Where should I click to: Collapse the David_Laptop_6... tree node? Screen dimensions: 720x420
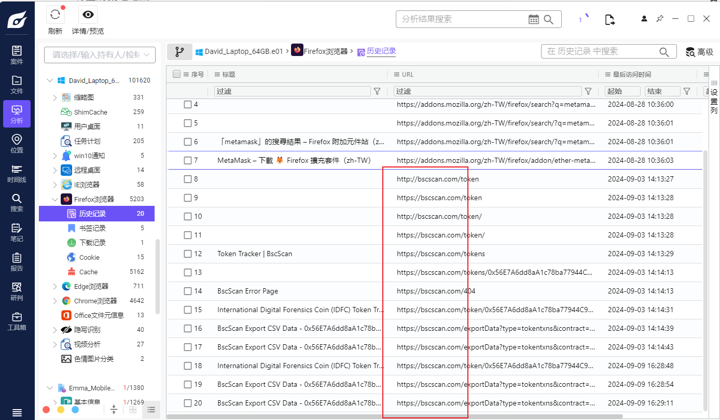[50, 80]
